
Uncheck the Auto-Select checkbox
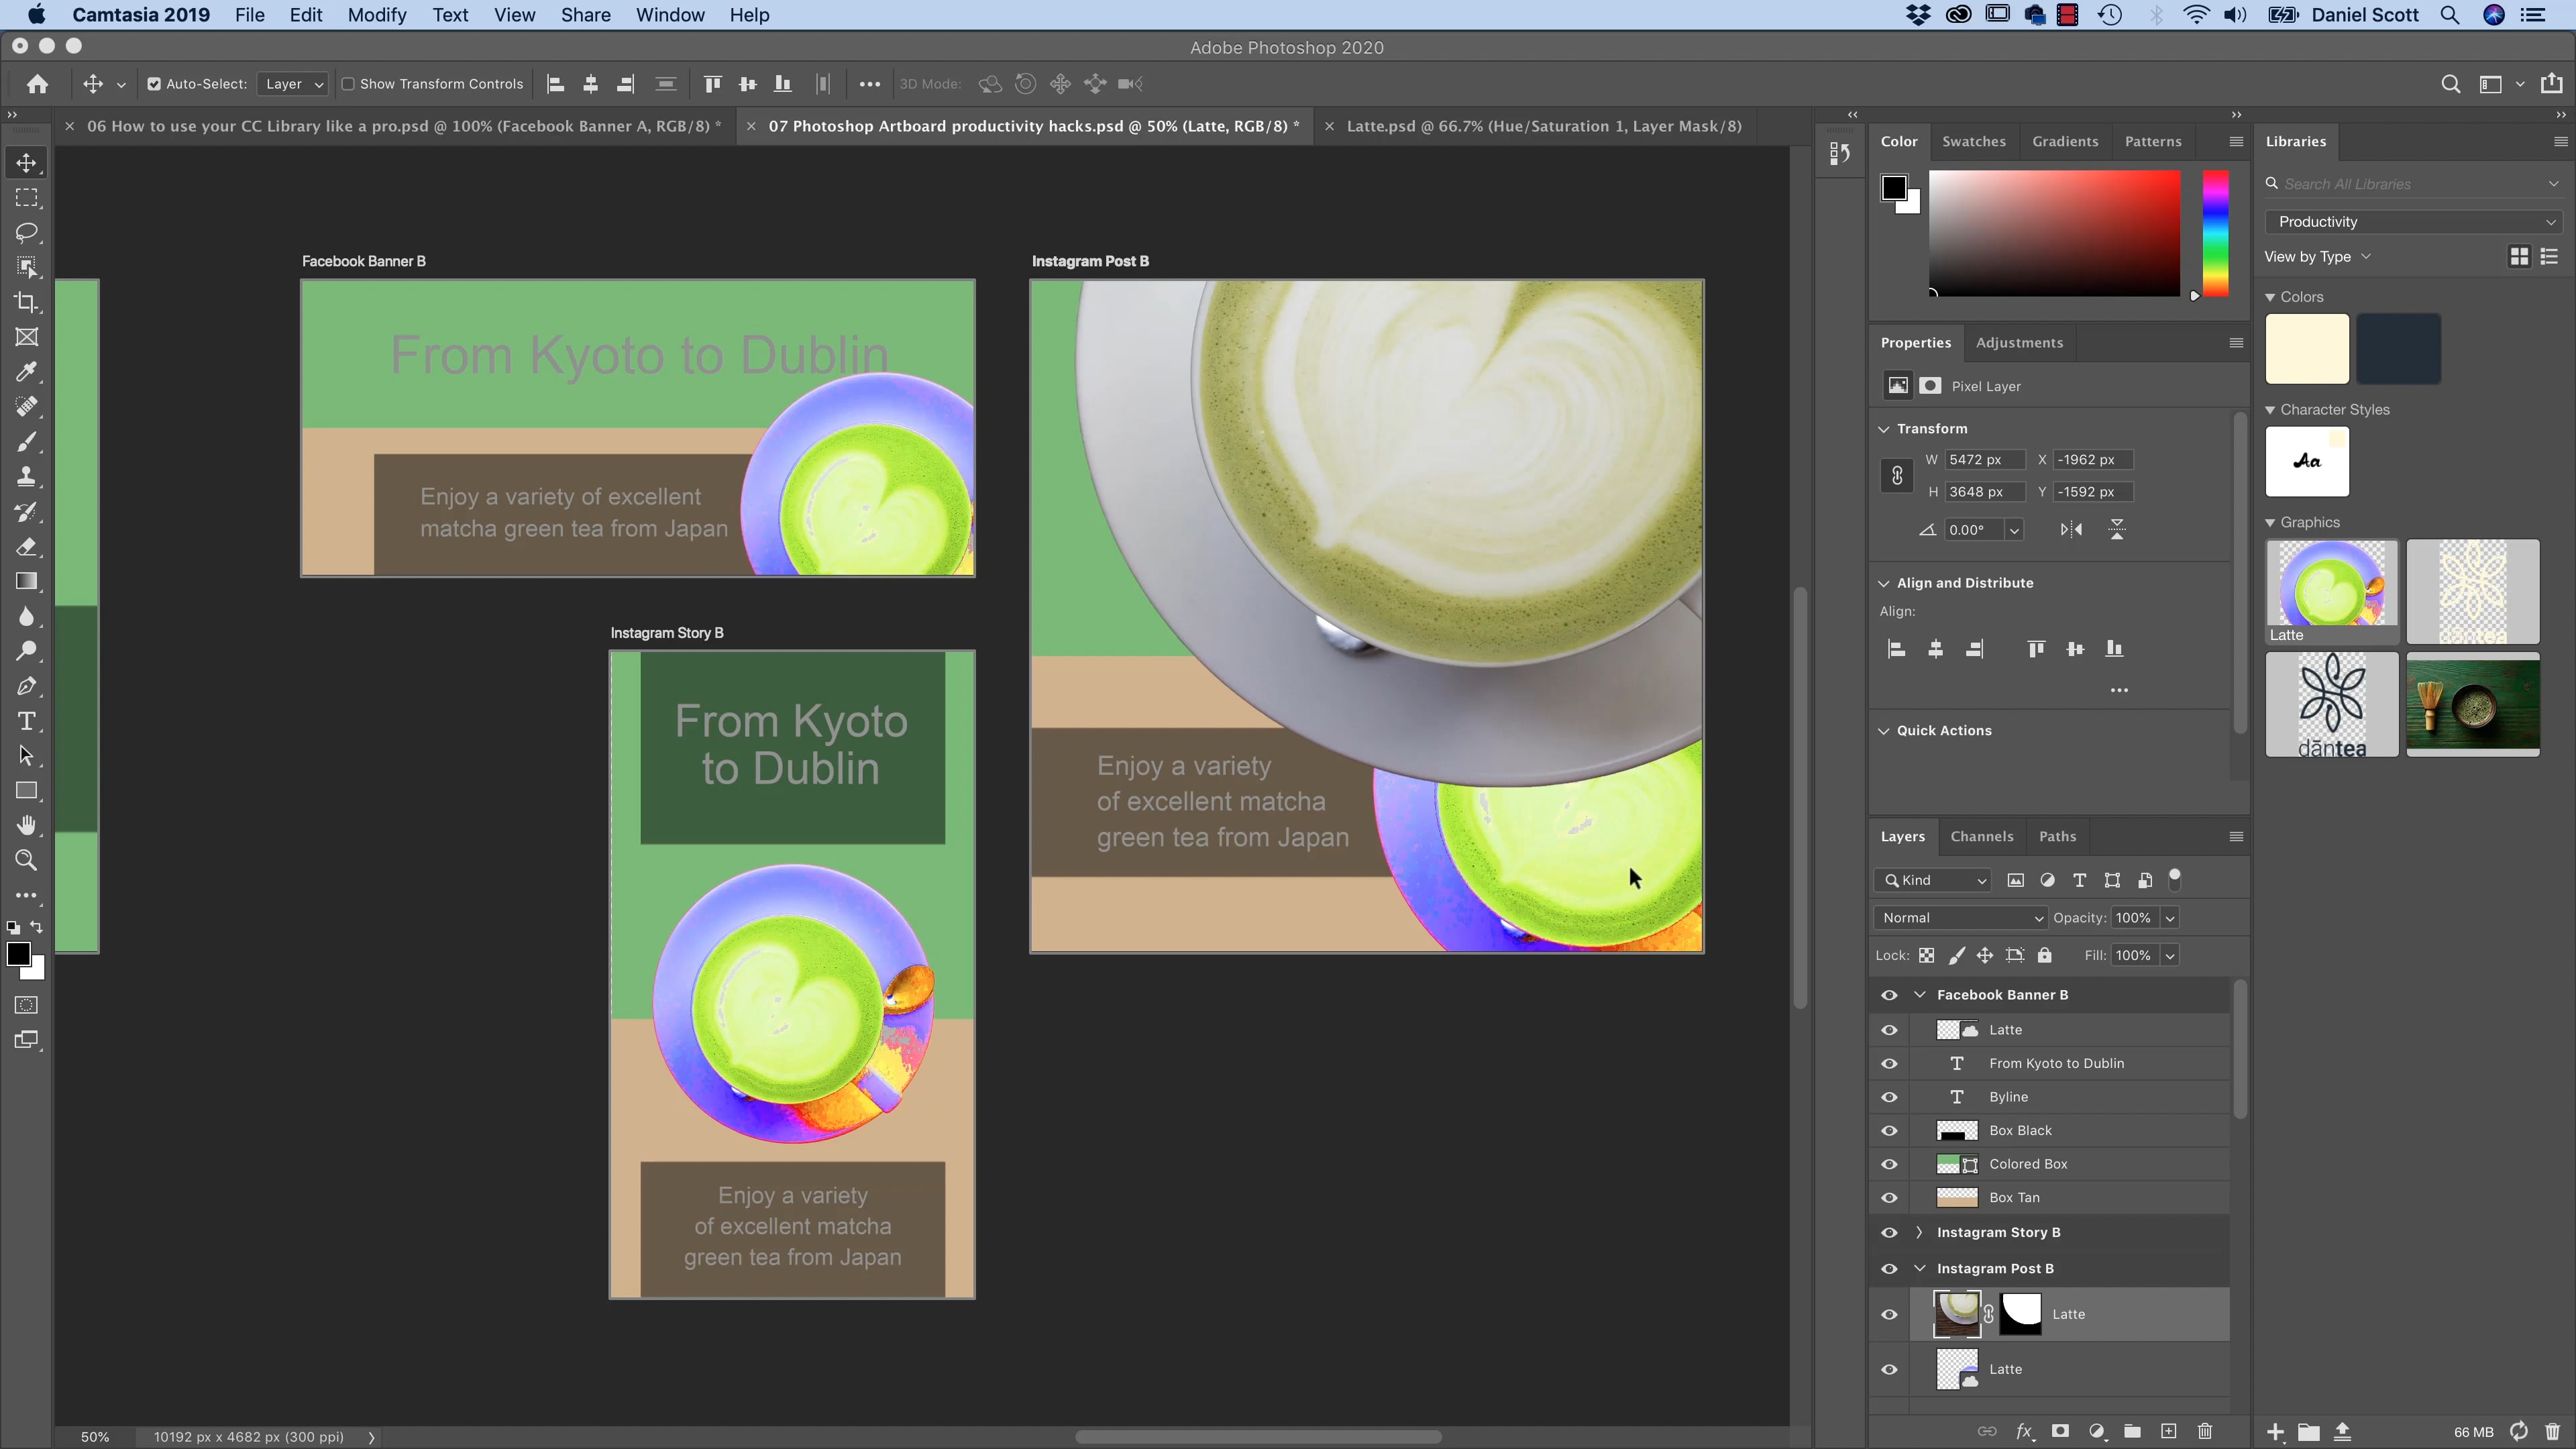154,84
